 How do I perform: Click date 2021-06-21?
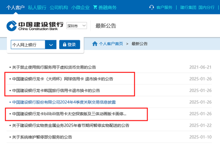point(200,67)
